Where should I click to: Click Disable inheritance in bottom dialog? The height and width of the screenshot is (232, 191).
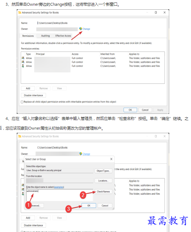tap(33, 225)
